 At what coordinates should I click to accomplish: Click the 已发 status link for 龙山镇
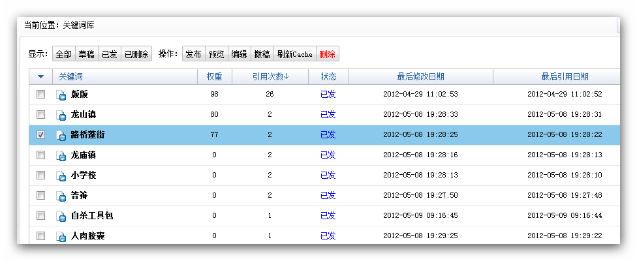coord(328,115)
